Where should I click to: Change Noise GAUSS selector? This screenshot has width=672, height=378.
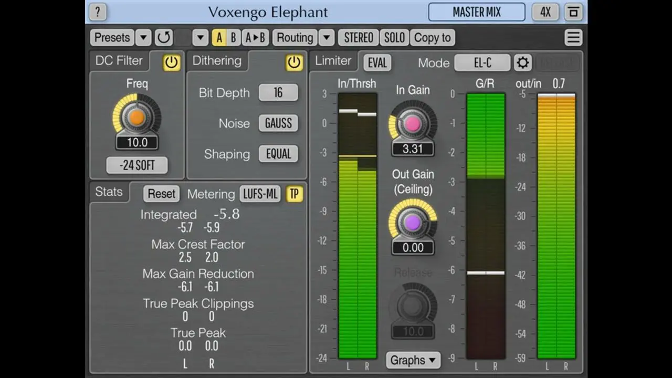coord(278,123)
